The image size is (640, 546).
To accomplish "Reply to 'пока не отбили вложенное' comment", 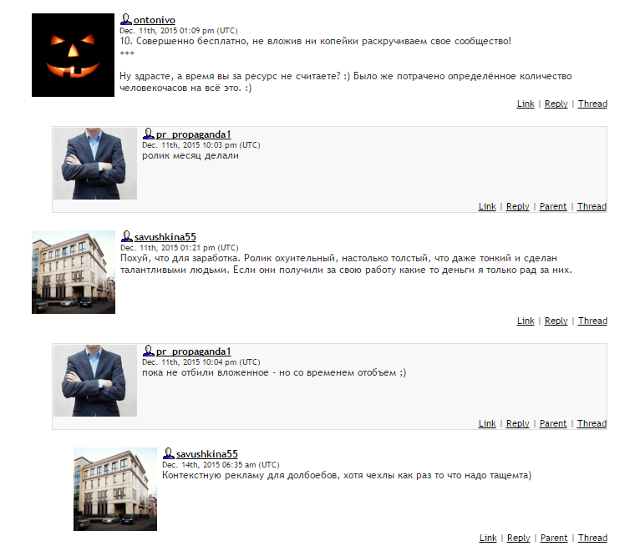I will (517, 423).
